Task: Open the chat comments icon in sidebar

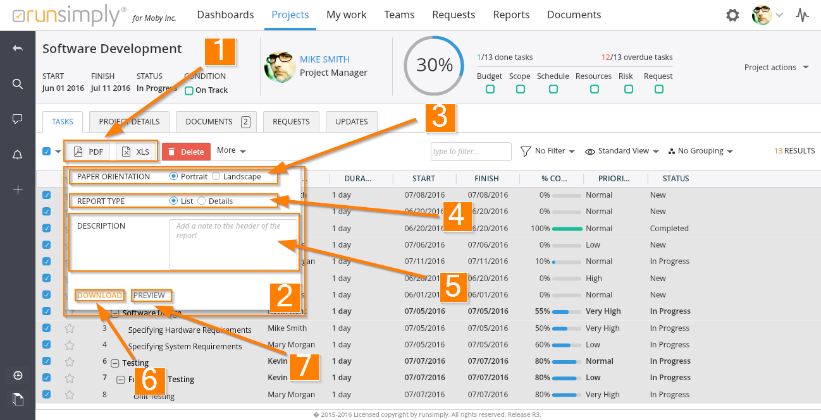Action: tap(18, 119)
